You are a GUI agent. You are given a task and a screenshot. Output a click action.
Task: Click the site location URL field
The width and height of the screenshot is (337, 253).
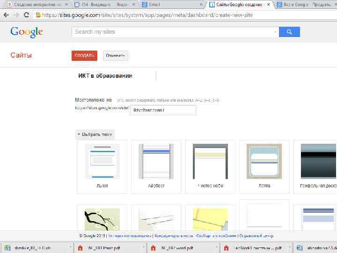[x=163, y=110]
